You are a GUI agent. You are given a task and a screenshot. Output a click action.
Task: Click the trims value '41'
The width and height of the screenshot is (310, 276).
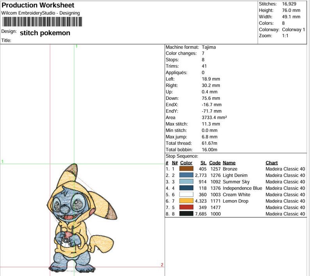(204, 66)
